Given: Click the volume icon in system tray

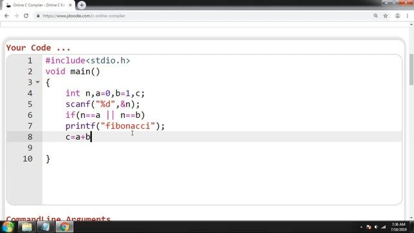Looking at the screenshot, I should [x=376, y=227].
